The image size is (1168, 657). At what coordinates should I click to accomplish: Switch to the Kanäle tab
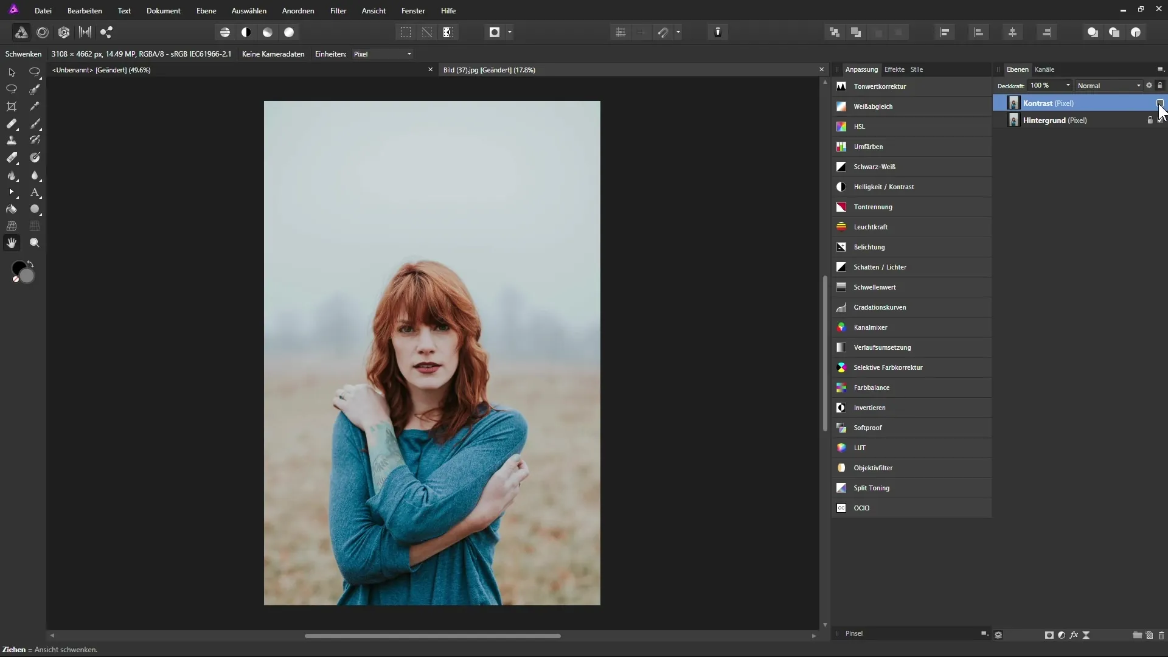pyautogui.click(x=1045, y=69)
